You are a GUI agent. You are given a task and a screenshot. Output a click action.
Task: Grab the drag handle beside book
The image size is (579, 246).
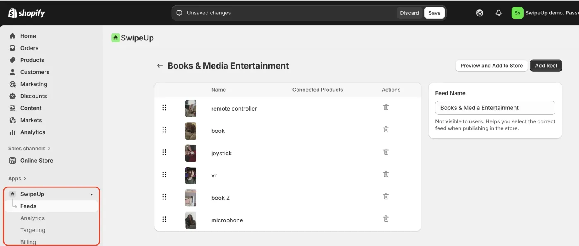pyautogui.click(x=164, y=130)
